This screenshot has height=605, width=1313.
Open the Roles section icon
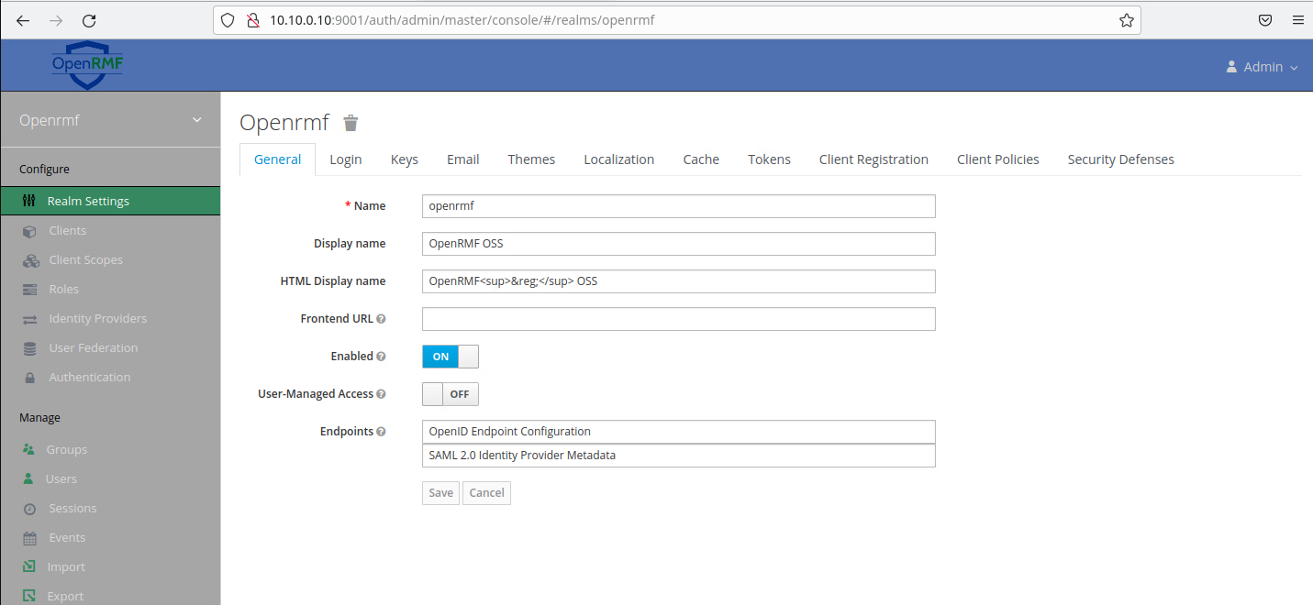(28, 289)
